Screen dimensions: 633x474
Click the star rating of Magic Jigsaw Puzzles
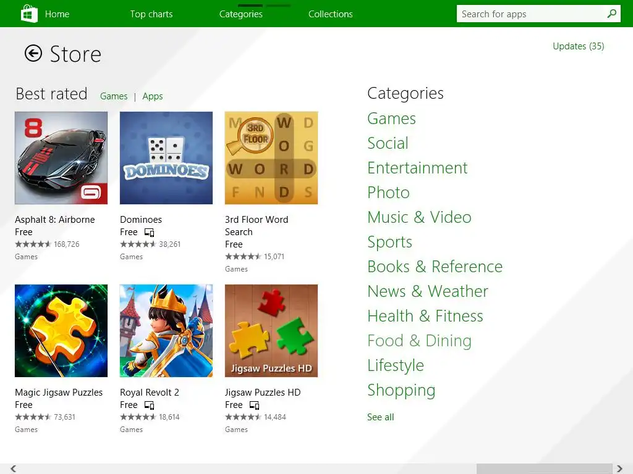[x=33, y=417]
